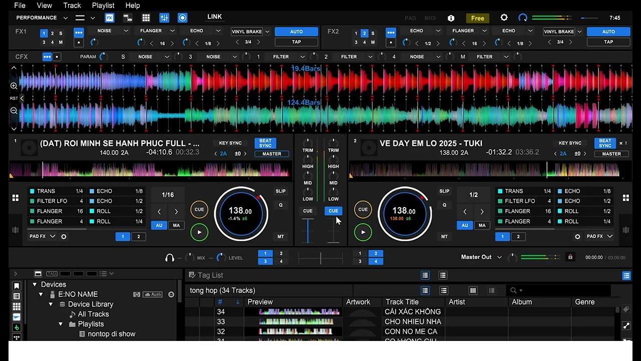The image size is (641, 361).
Task: Reset waveform zoom with the RST button
Action: (x=14, y=98)
